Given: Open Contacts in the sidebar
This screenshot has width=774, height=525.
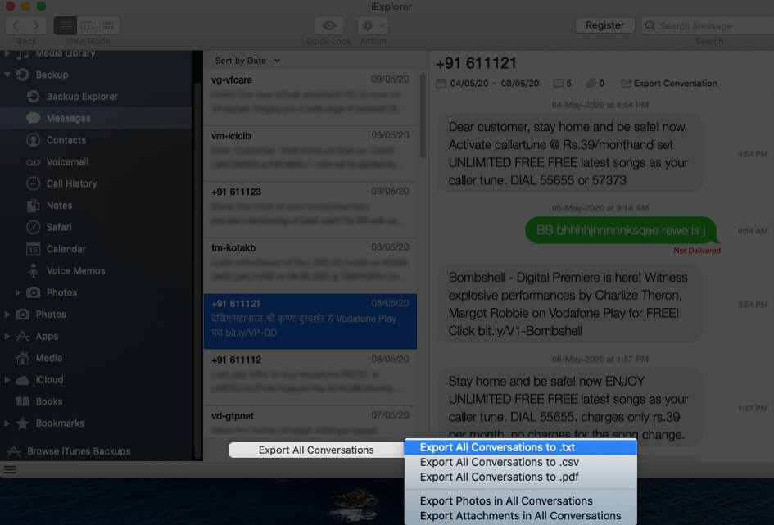Looking at the screenshot, I should coord(66,139).
